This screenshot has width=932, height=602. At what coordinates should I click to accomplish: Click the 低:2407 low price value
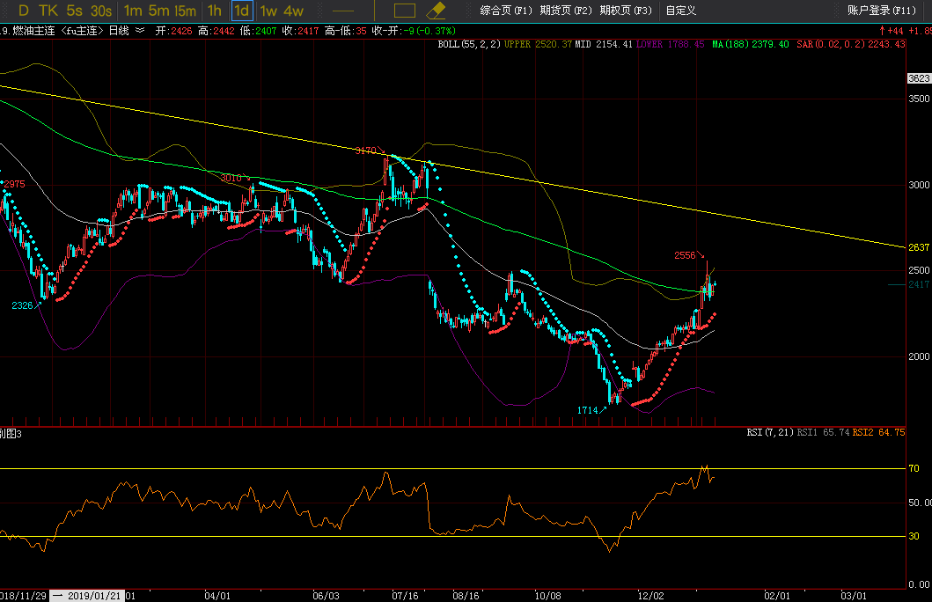pos(258,31)
